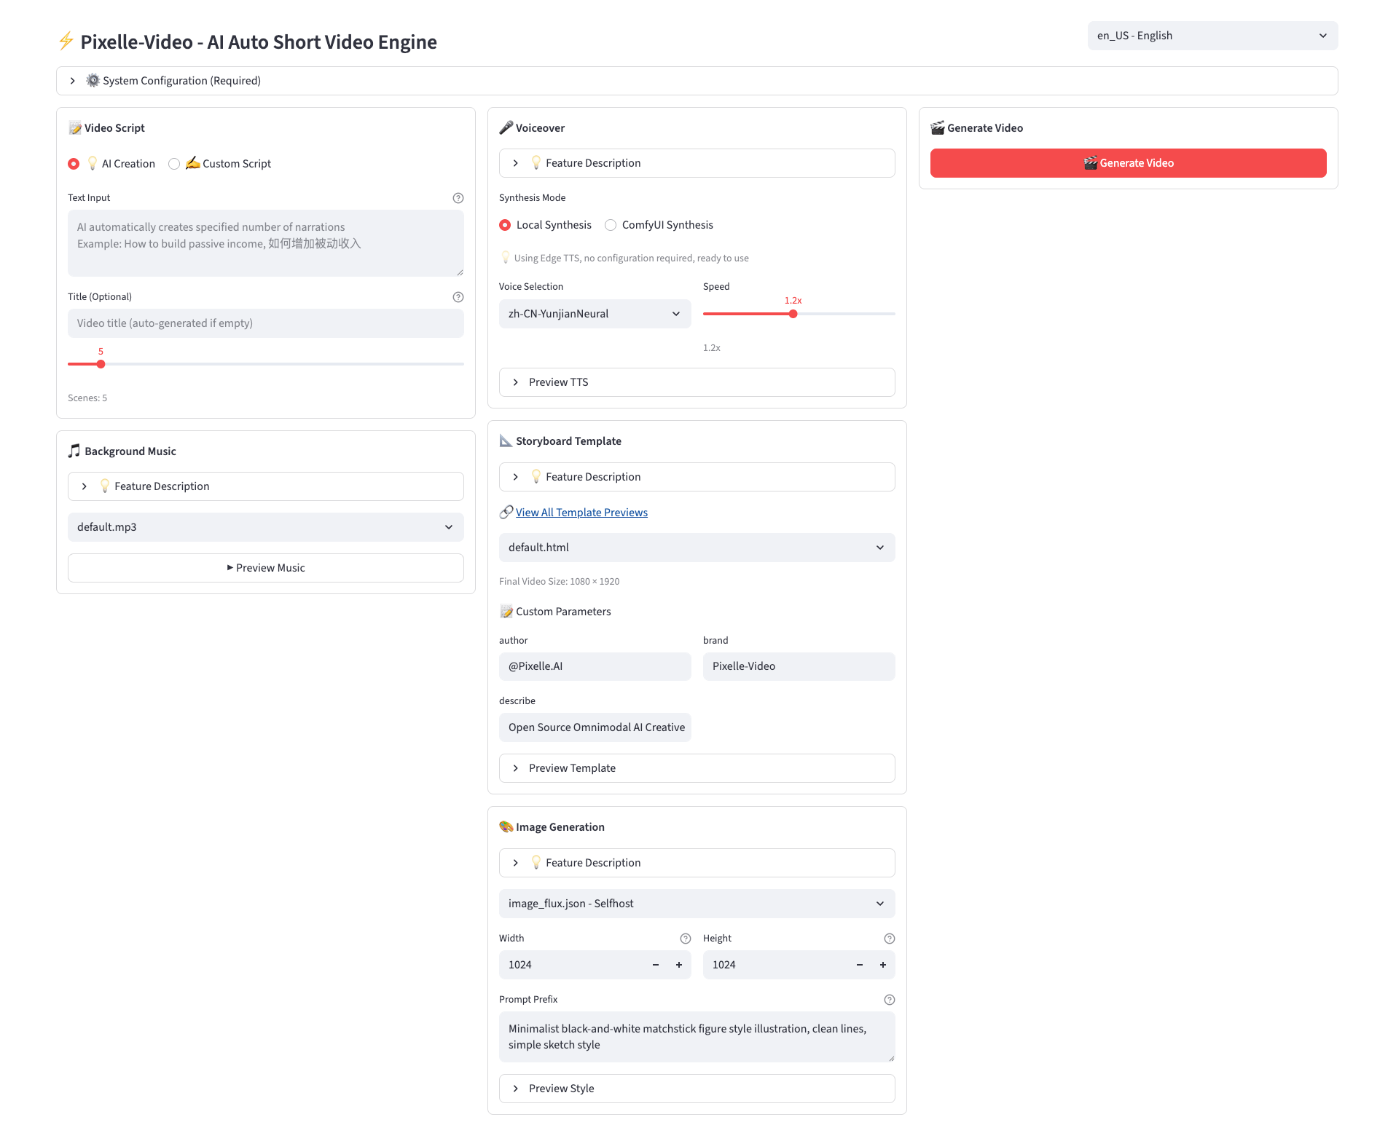Viewport: 1396px width, 1141px height.
Task: Click the Storyboard Template ruler icon
Action: [506, 441]
